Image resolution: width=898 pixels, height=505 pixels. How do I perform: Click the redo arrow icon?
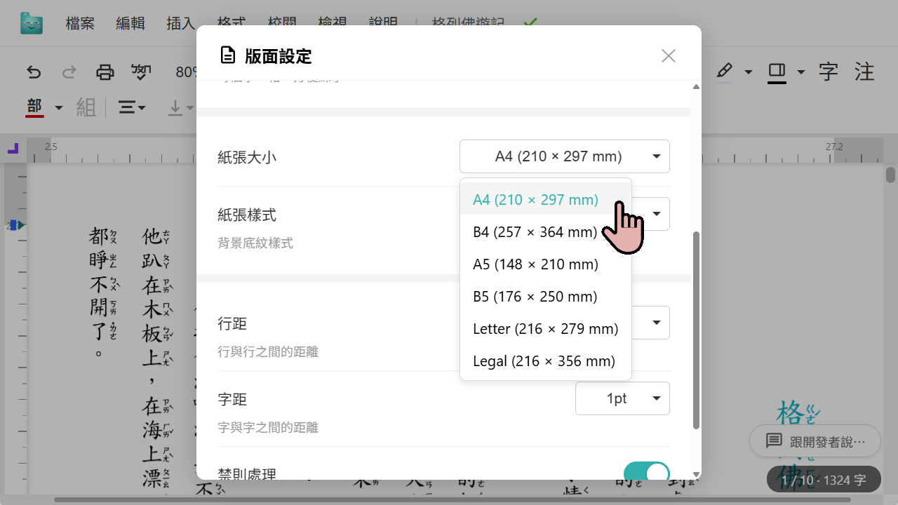click(x=69, y=72)
